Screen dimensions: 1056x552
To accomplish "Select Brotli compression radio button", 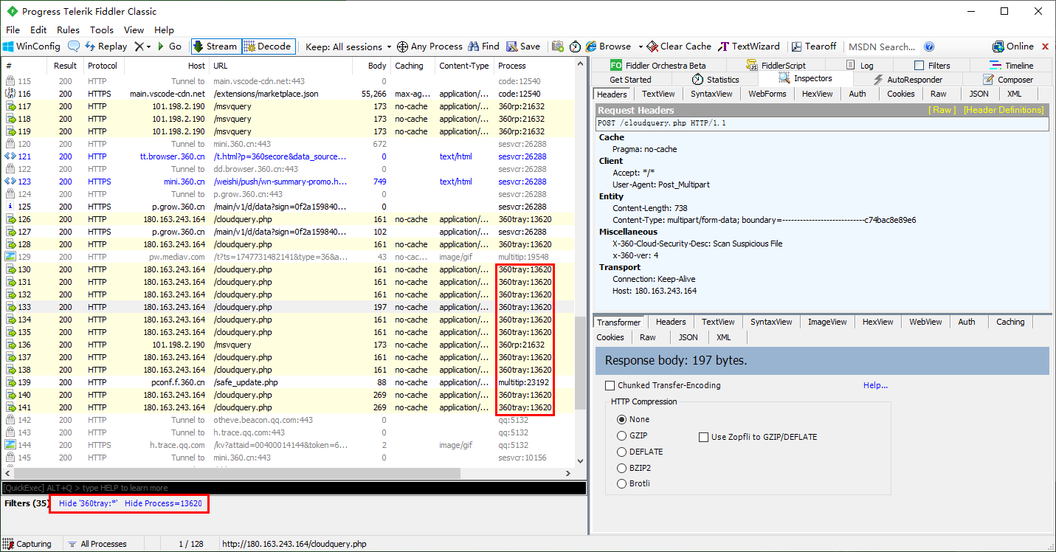I will (x=622, y=483).
